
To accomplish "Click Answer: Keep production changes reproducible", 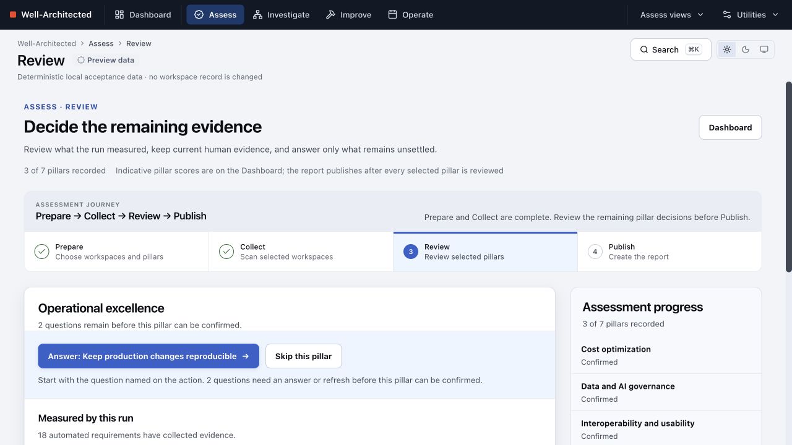I will click(x=148, y=356).
